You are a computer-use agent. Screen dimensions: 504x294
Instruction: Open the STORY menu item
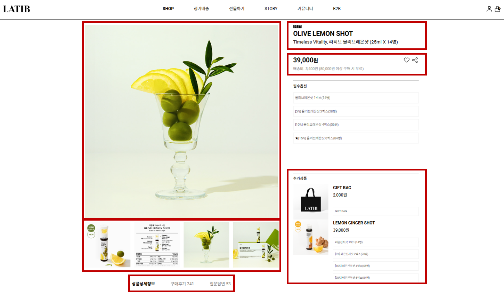[x=271, y=9]
